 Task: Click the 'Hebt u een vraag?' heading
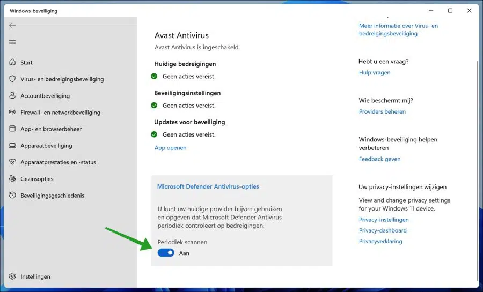pos(384,62)
